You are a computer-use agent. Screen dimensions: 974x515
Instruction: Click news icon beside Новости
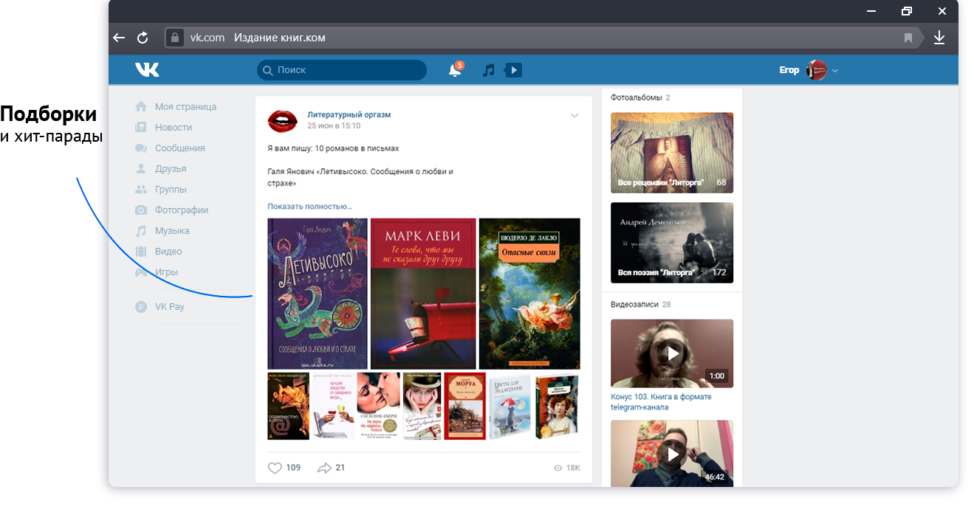[141, 128]
